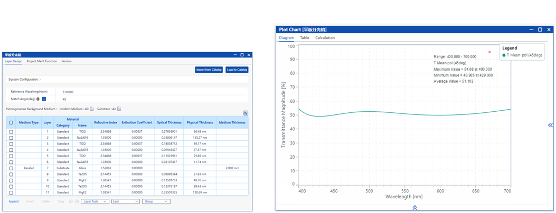Close the red X statistics annotation

pos(489,52)
